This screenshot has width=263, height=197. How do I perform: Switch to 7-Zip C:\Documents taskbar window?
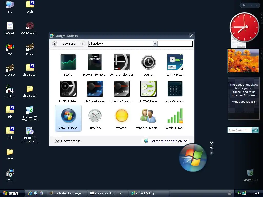(x=108, y=193)
